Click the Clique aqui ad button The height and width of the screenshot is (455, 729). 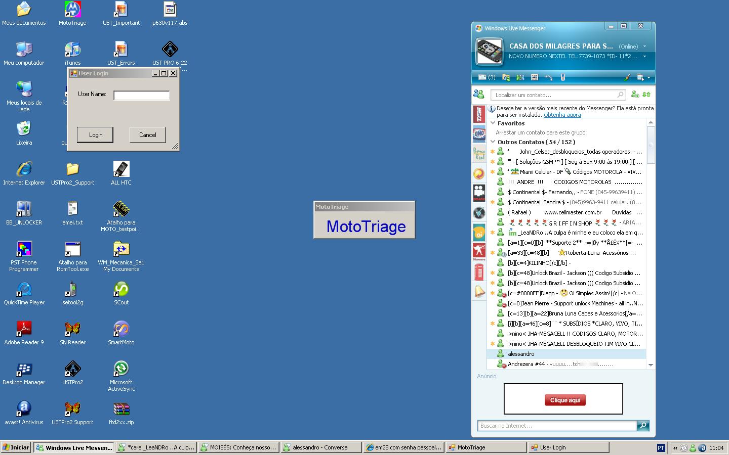point(565,400)
